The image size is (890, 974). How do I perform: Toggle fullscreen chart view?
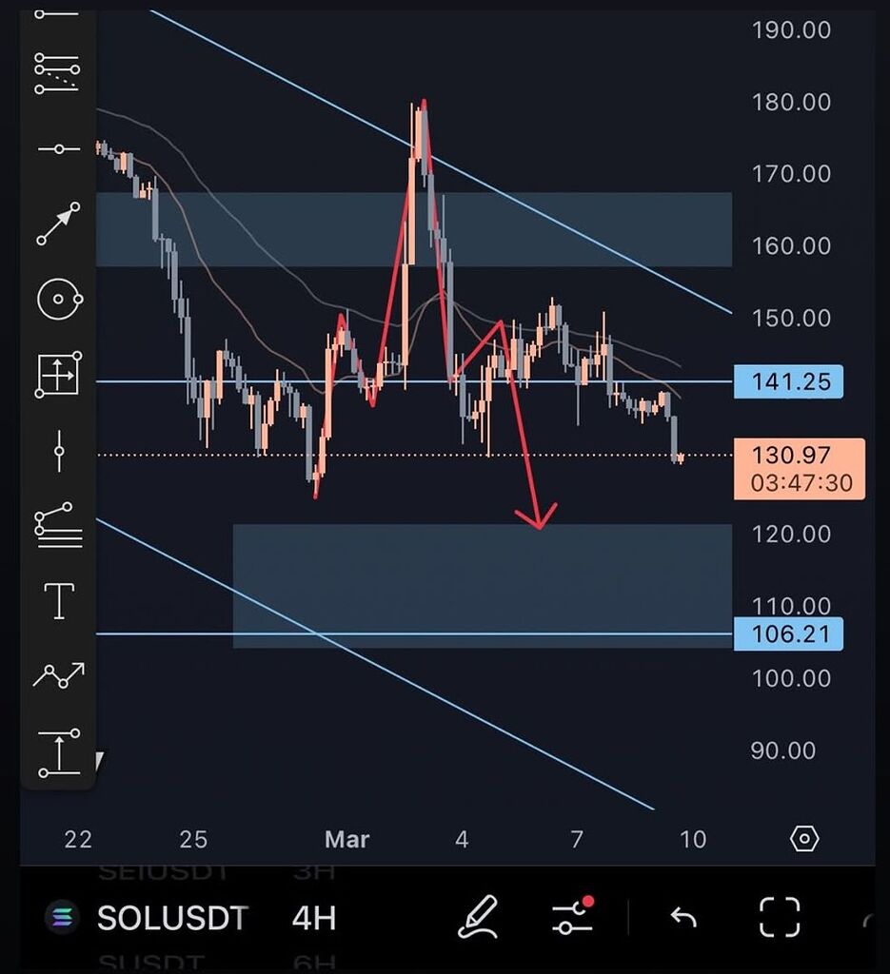(780, 918)
